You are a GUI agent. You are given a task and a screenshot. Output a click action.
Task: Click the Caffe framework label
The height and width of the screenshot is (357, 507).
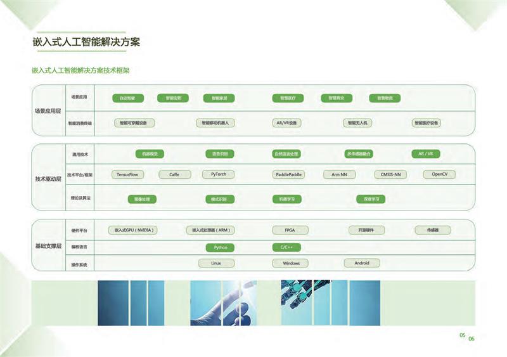(174, 174)
